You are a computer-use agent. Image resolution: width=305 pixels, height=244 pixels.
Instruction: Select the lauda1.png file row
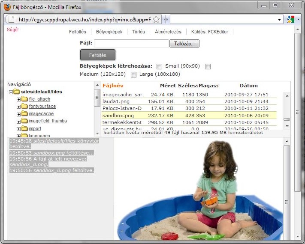(189, 101)
